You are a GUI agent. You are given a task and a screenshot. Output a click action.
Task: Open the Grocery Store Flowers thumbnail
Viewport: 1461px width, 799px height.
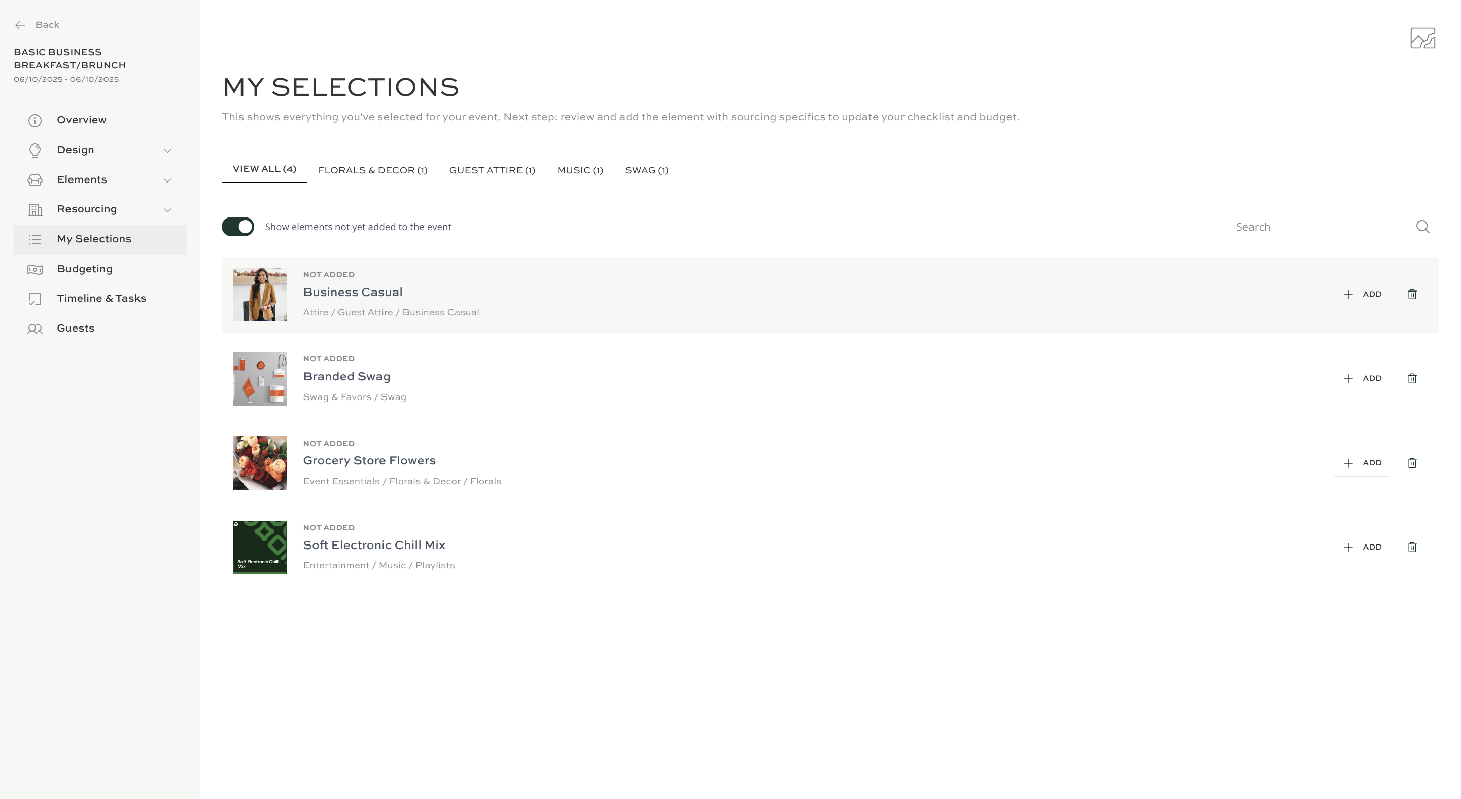coord(259,463)
